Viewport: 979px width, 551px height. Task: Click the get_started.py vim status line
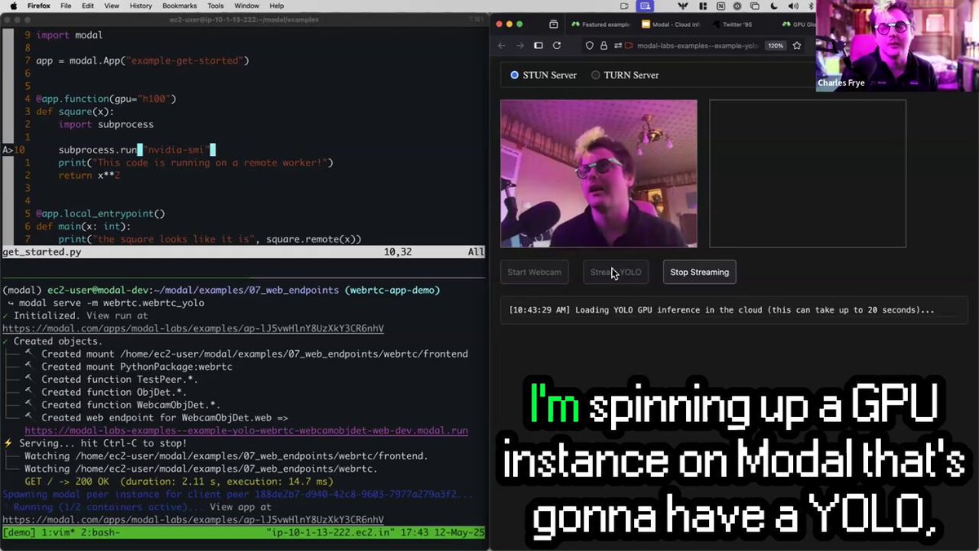(245, 252)
